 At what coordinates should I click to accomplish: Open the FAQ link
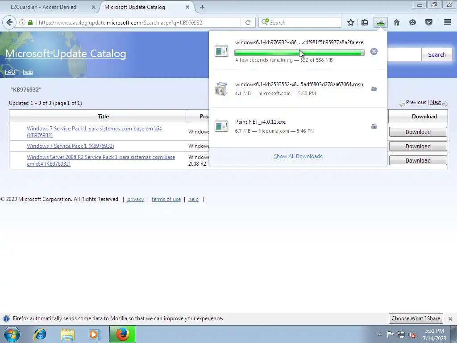10,72
